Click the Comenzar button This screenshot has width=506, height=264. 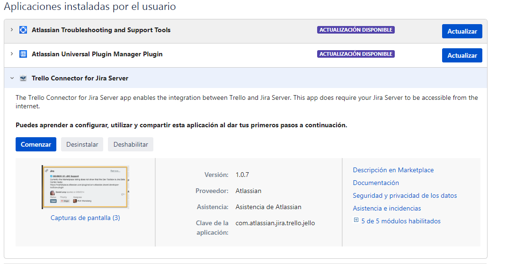[36, 144]
